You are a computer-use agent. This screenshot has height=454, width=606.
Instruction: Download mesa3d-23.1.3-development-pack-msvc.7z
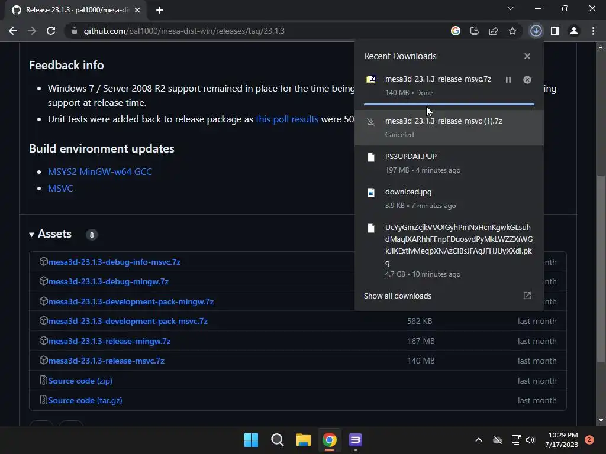[128, 321]
